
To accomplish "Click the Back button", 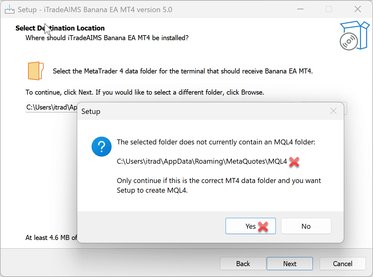I will (243, 264).
